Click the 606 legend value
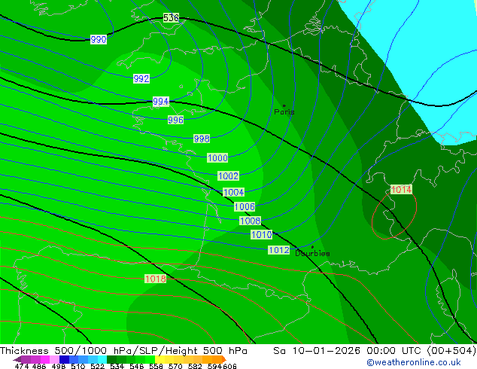This screenshot has height=369, width=477. 229,366
